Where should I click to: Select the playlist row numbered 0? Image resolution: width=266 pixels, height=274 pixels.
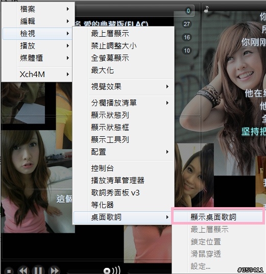(x=188, y=11)
